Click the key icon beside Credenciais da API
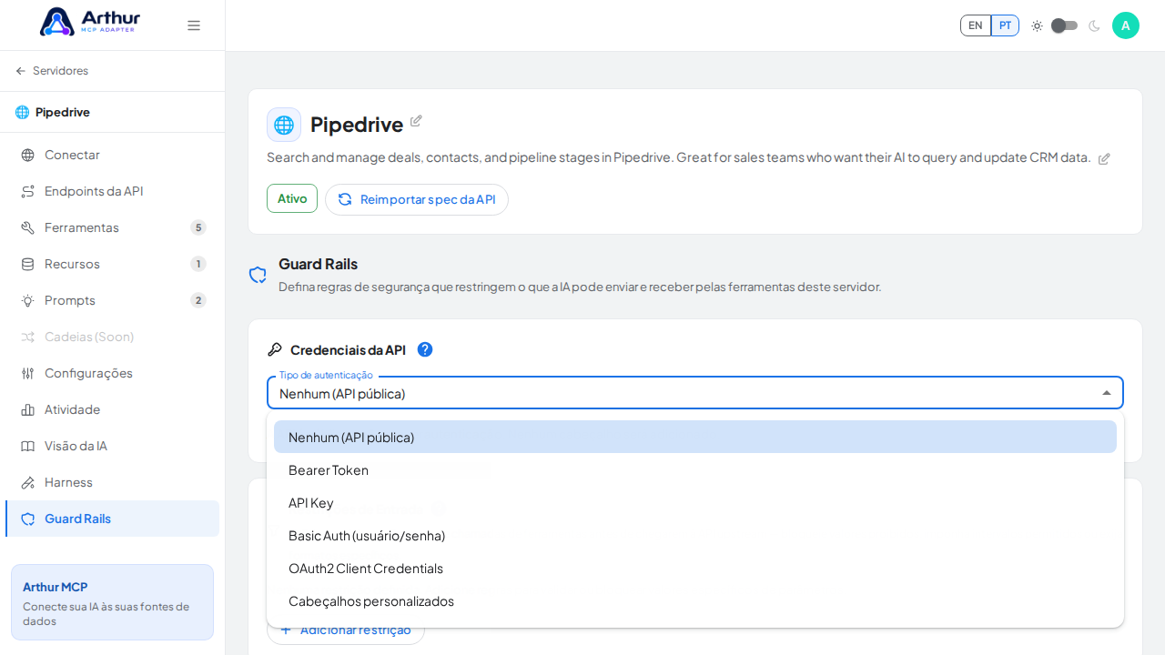The image size is (1165, 655). pyautogui.click(x=275, y=349)
